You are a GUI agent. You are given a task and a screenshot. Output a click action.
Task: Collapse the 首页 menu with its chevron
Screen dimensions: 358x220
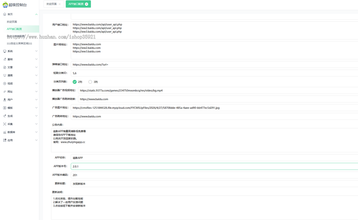[x=36, y=14]
